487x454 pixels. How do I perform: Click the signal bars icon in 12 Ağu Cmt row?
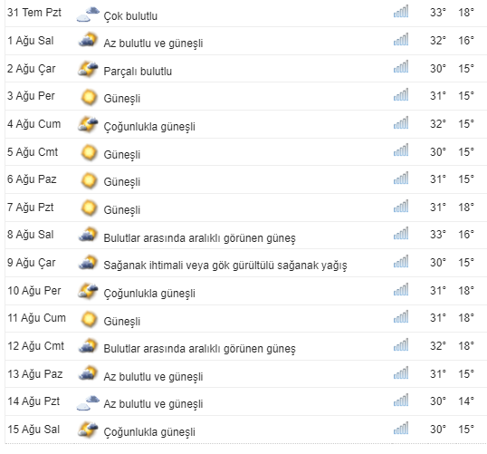(x=401, y=345)
